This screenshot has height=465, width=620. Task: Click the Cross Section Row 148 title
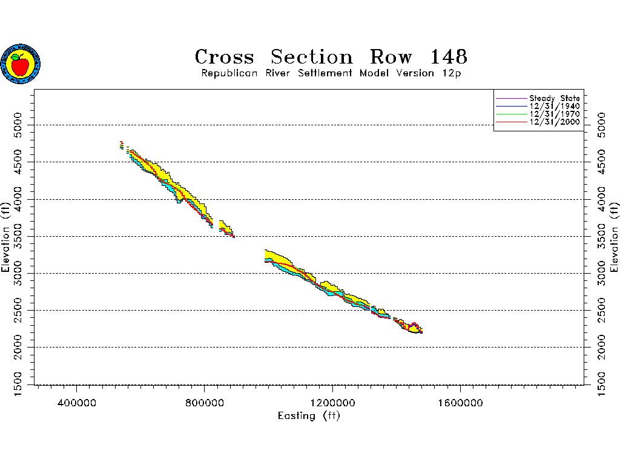[331, 57]
